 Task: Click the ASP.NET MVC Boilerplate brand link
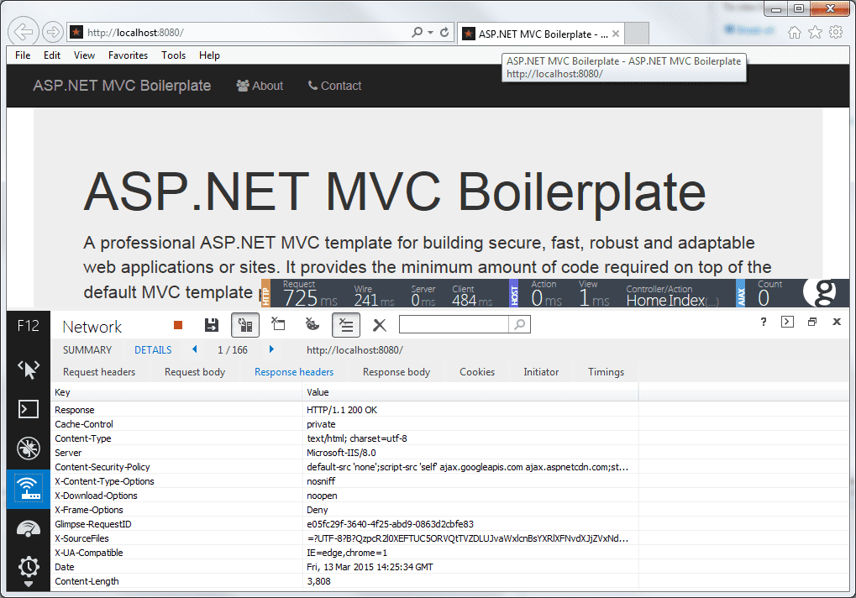[x=122, y=86]
